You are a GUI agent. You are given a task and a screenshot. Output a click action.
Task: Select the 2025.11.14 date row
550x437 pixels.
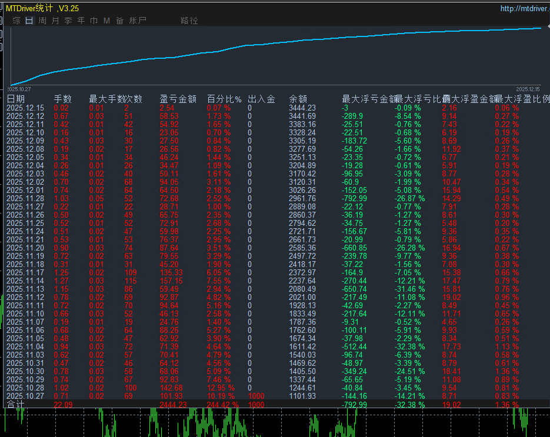[x=25, y=281]
